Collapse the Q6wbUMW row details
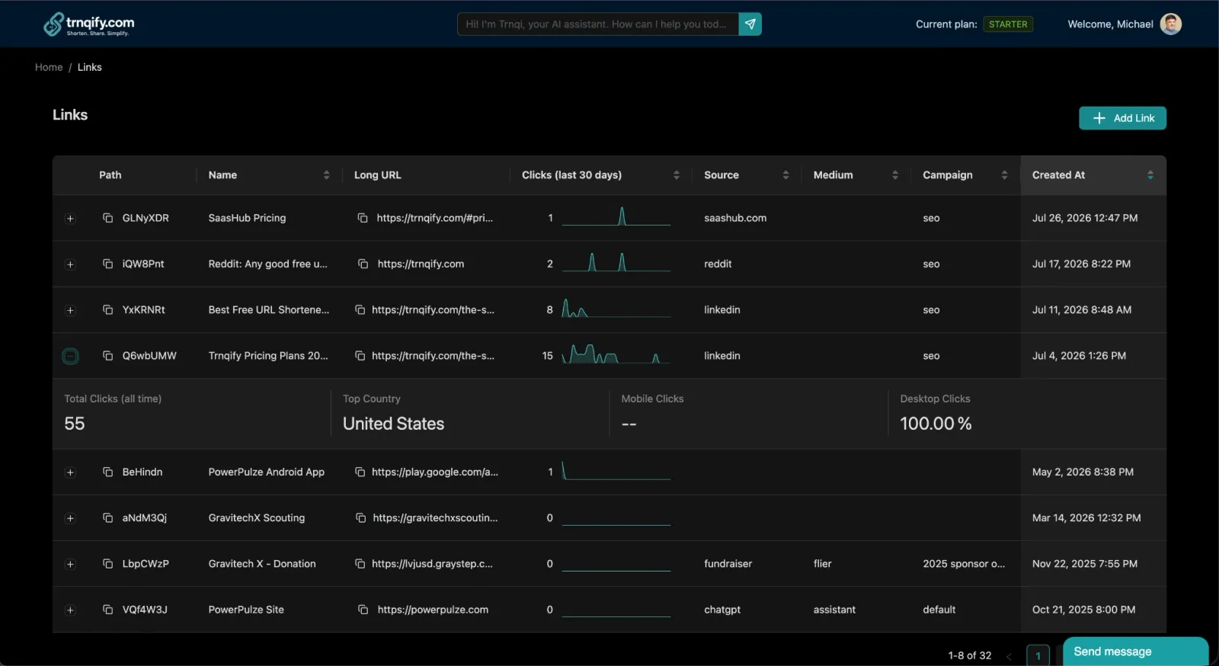Image resolution: width=1219 pixels, height=666 pixels. [x=70, y=356]
